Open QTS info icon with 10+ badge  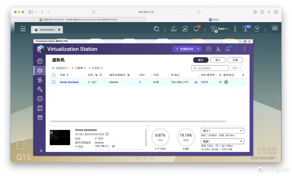[246, 29]
